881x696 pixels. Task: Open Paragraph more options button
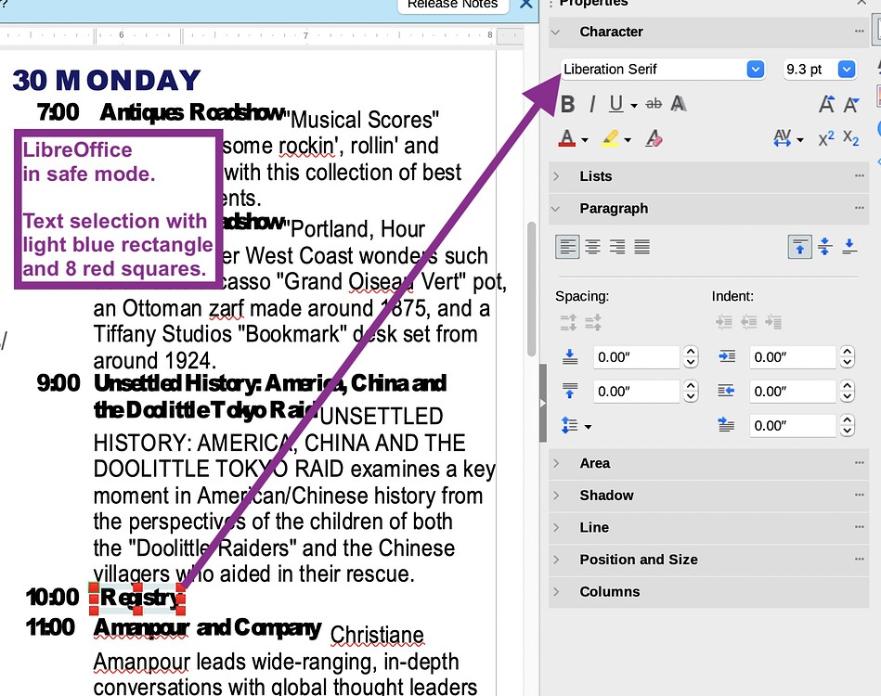point(859,209)
